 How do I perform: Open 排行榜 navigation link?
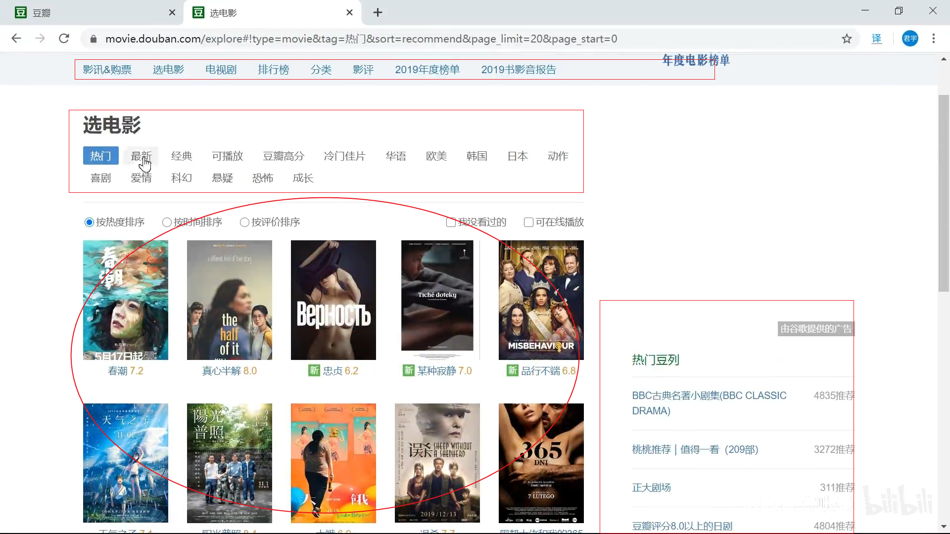point(273,70)
